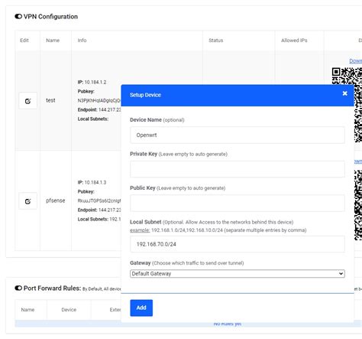The width and height of the screenshot is (362, 339).
Task: Click the edit icon for the test device
Action: [x=27, y=101]
